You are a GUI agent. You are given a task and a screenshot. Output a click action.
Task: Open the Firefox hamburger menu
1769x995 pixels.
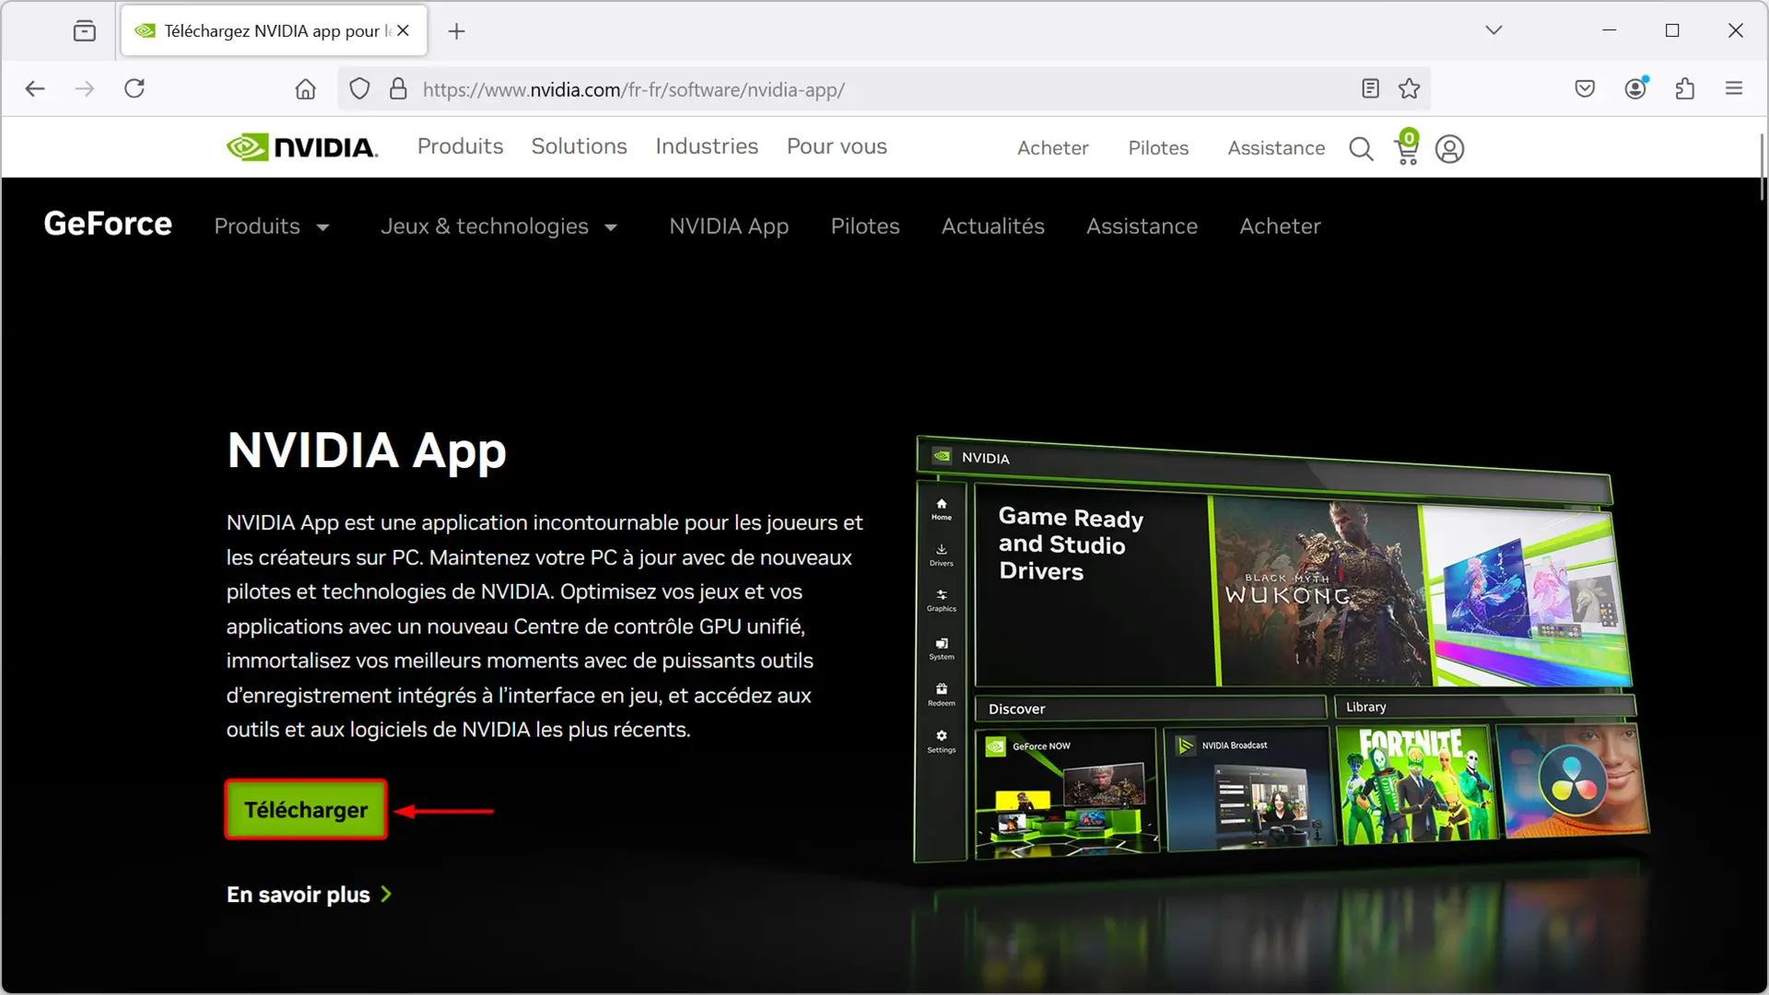(x=1734, y=88)
